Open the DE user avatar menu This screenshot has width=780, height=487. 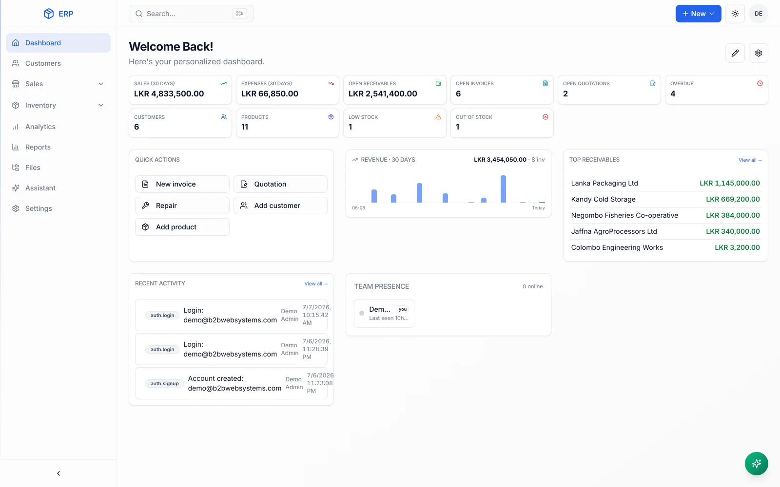(759, 14)
